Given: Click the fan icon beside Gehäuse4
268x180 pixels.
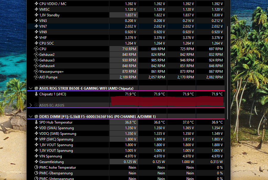Looking at the screenshot, I should point(36,66).
